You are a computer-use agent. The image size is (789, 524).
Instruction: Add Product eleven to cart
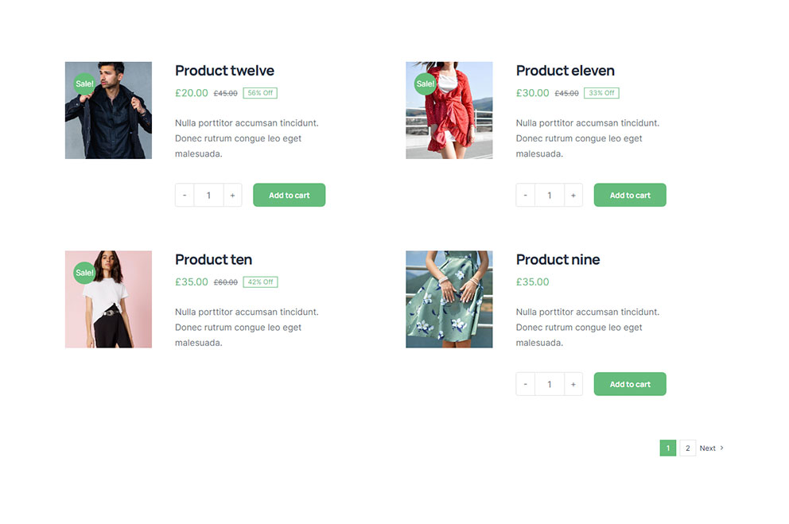point(630,196)
